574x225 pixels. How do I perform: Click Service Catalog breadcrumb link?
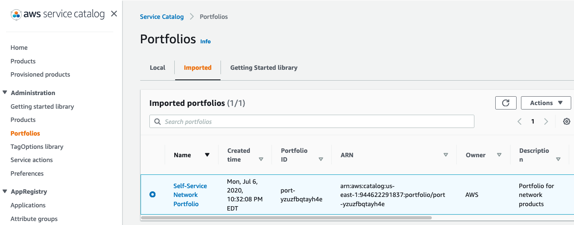point(162,16)
